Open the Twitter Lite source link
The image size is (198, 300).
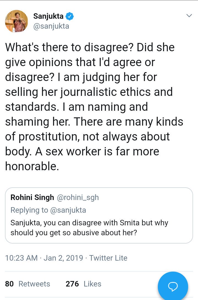[x=108, y=258]
